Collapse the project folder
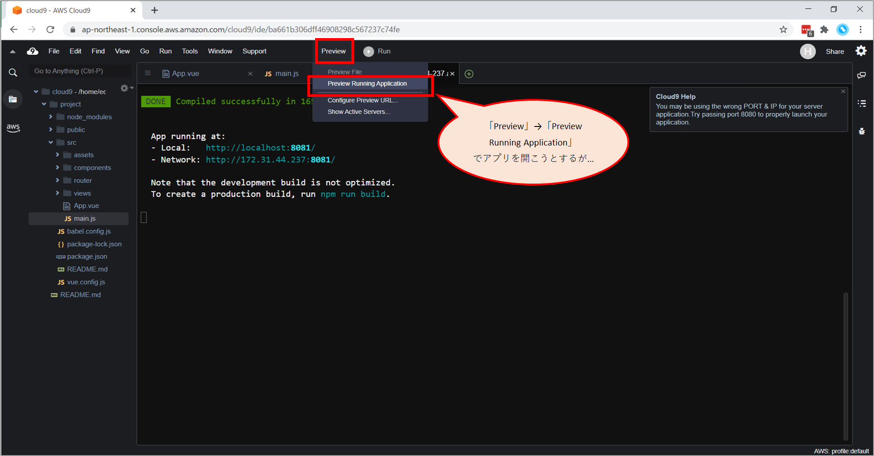This screenshot has width=874, height=456. click(x=44, y=104)
